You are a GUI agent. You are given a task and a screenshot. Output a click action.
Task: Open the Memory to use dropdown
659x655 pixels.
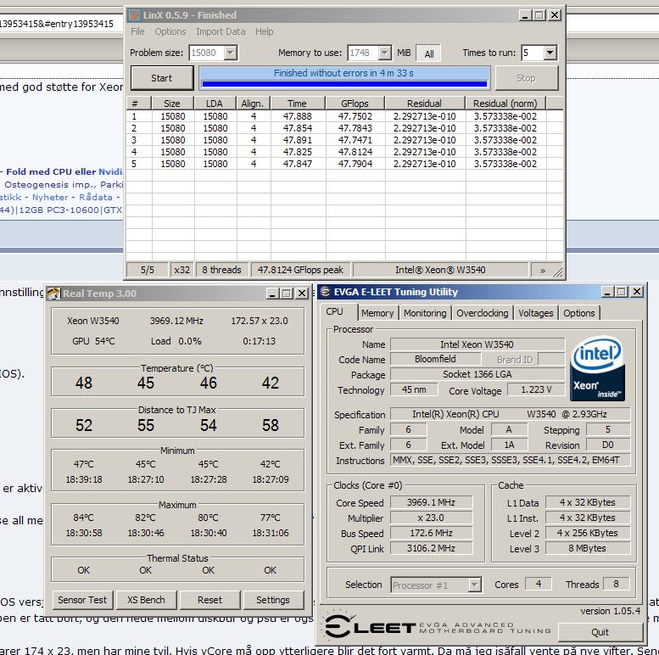click(384, 53)
